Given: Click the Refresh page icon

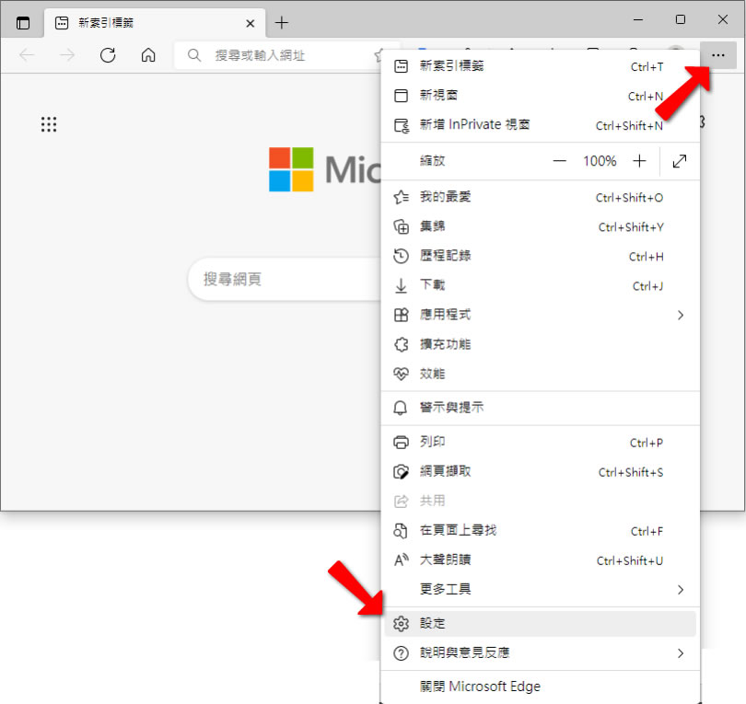Looking at the screenshot, I should 108,55.
